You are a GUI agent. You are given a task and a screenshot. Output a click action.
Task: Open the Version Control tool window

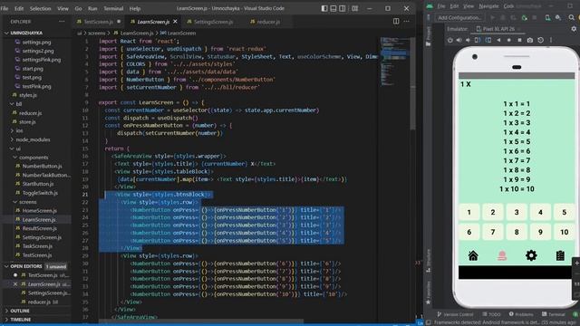(x=455, y=314)
